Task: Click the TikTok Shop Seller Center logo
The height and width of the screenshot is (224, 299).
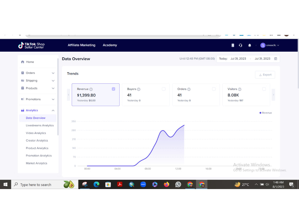Action: click(31, 45)
